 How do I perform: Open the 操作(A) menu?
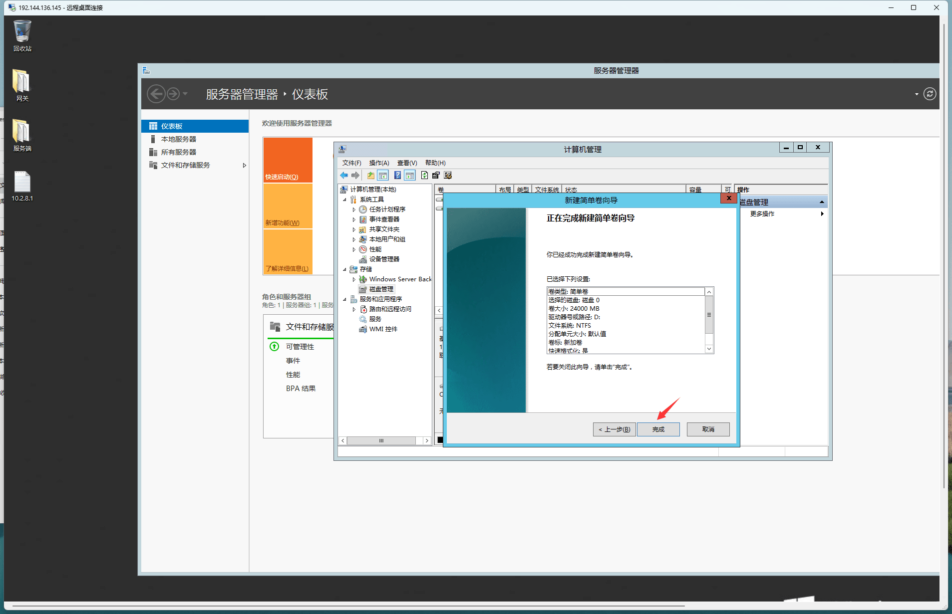tap(379, 163)
